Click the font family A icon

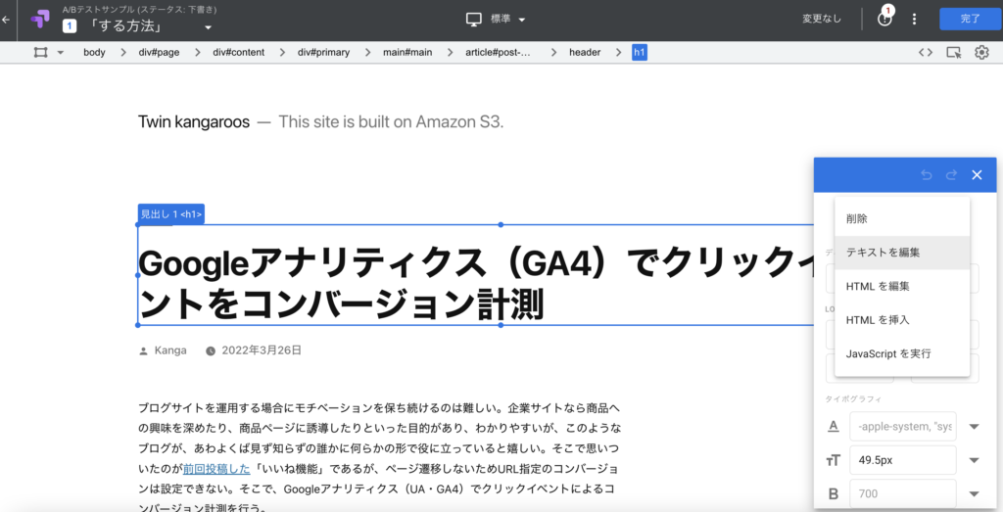(x=834, y=427)
